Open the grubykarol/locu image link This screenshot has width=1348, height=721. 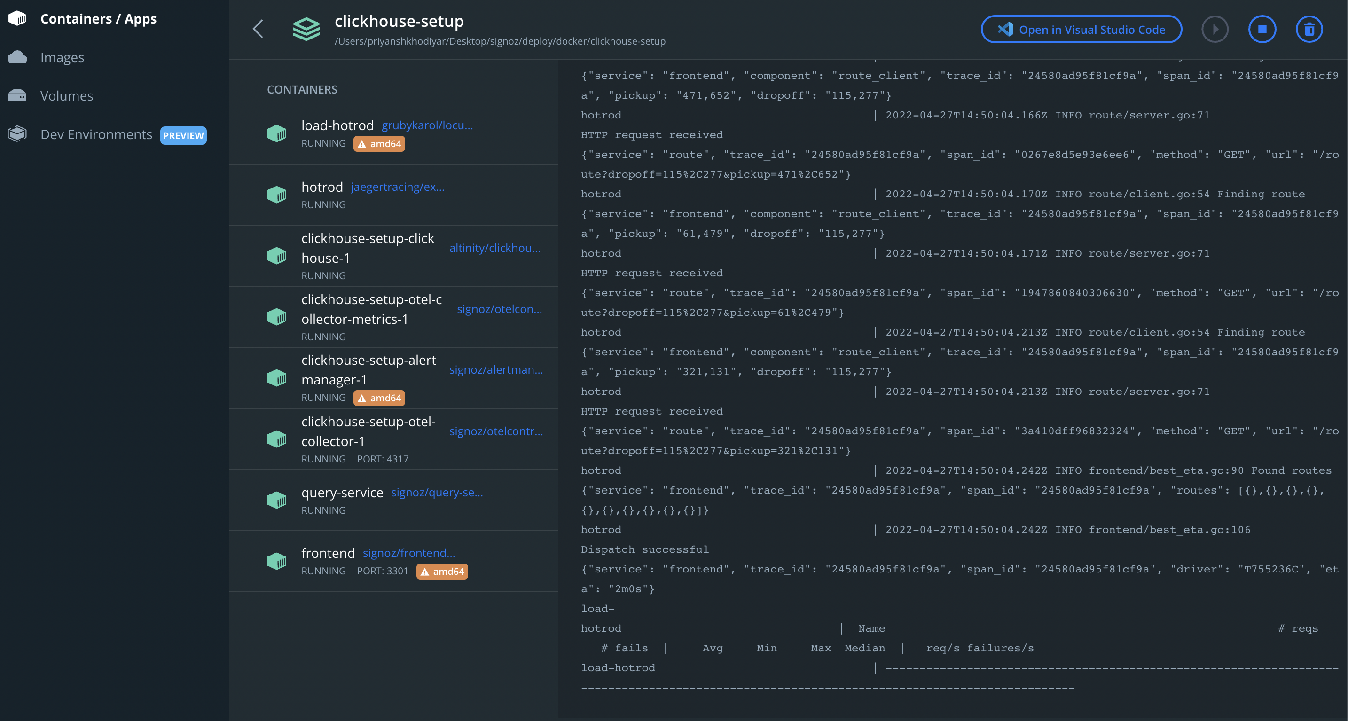[x=426, y=125]
